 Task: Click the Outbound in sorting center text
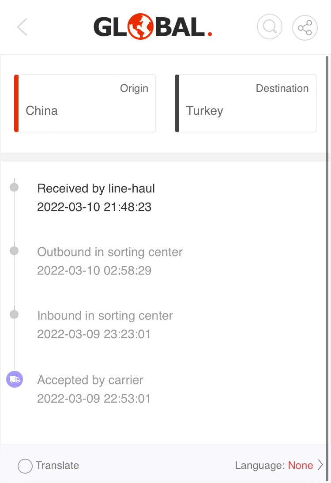pyautogui.click(x=110, y=252)
